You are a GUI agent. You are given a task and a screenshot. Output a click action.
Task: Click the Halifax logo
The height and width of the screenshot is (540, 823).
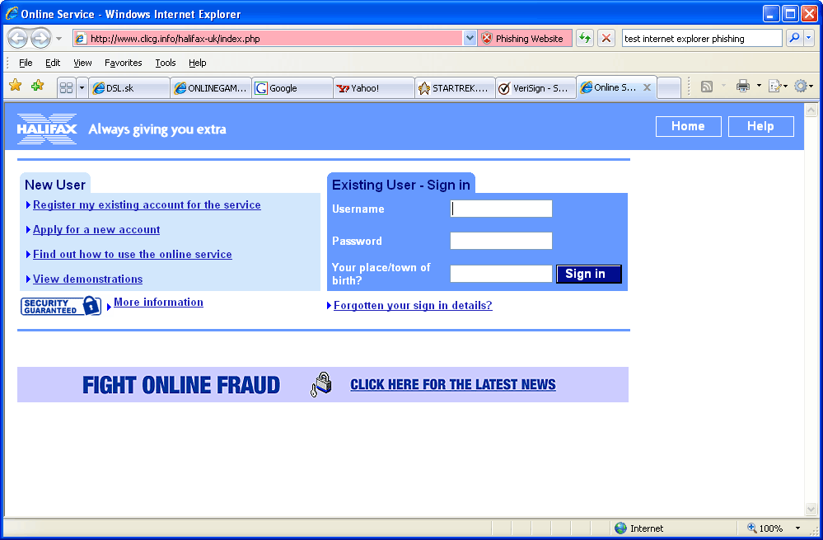(47, 129)
